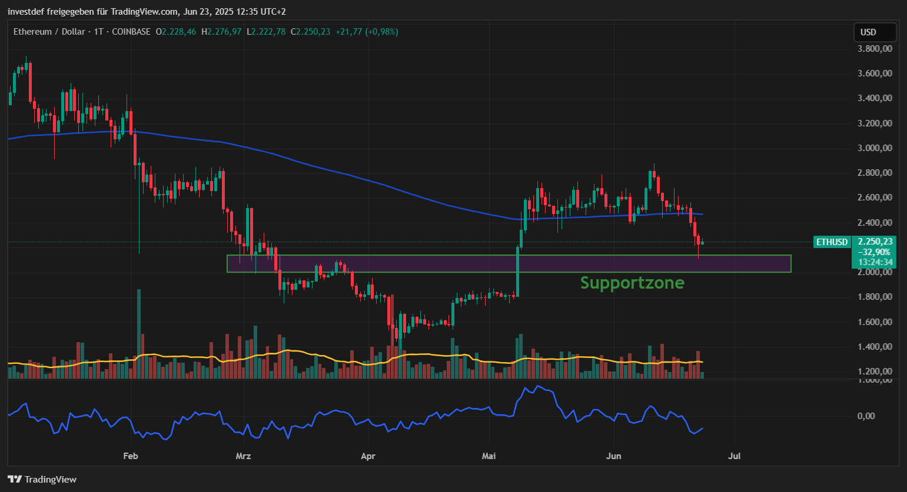Click the low value L2.222,78
907x492 pixels.
[x=266, y=32]
